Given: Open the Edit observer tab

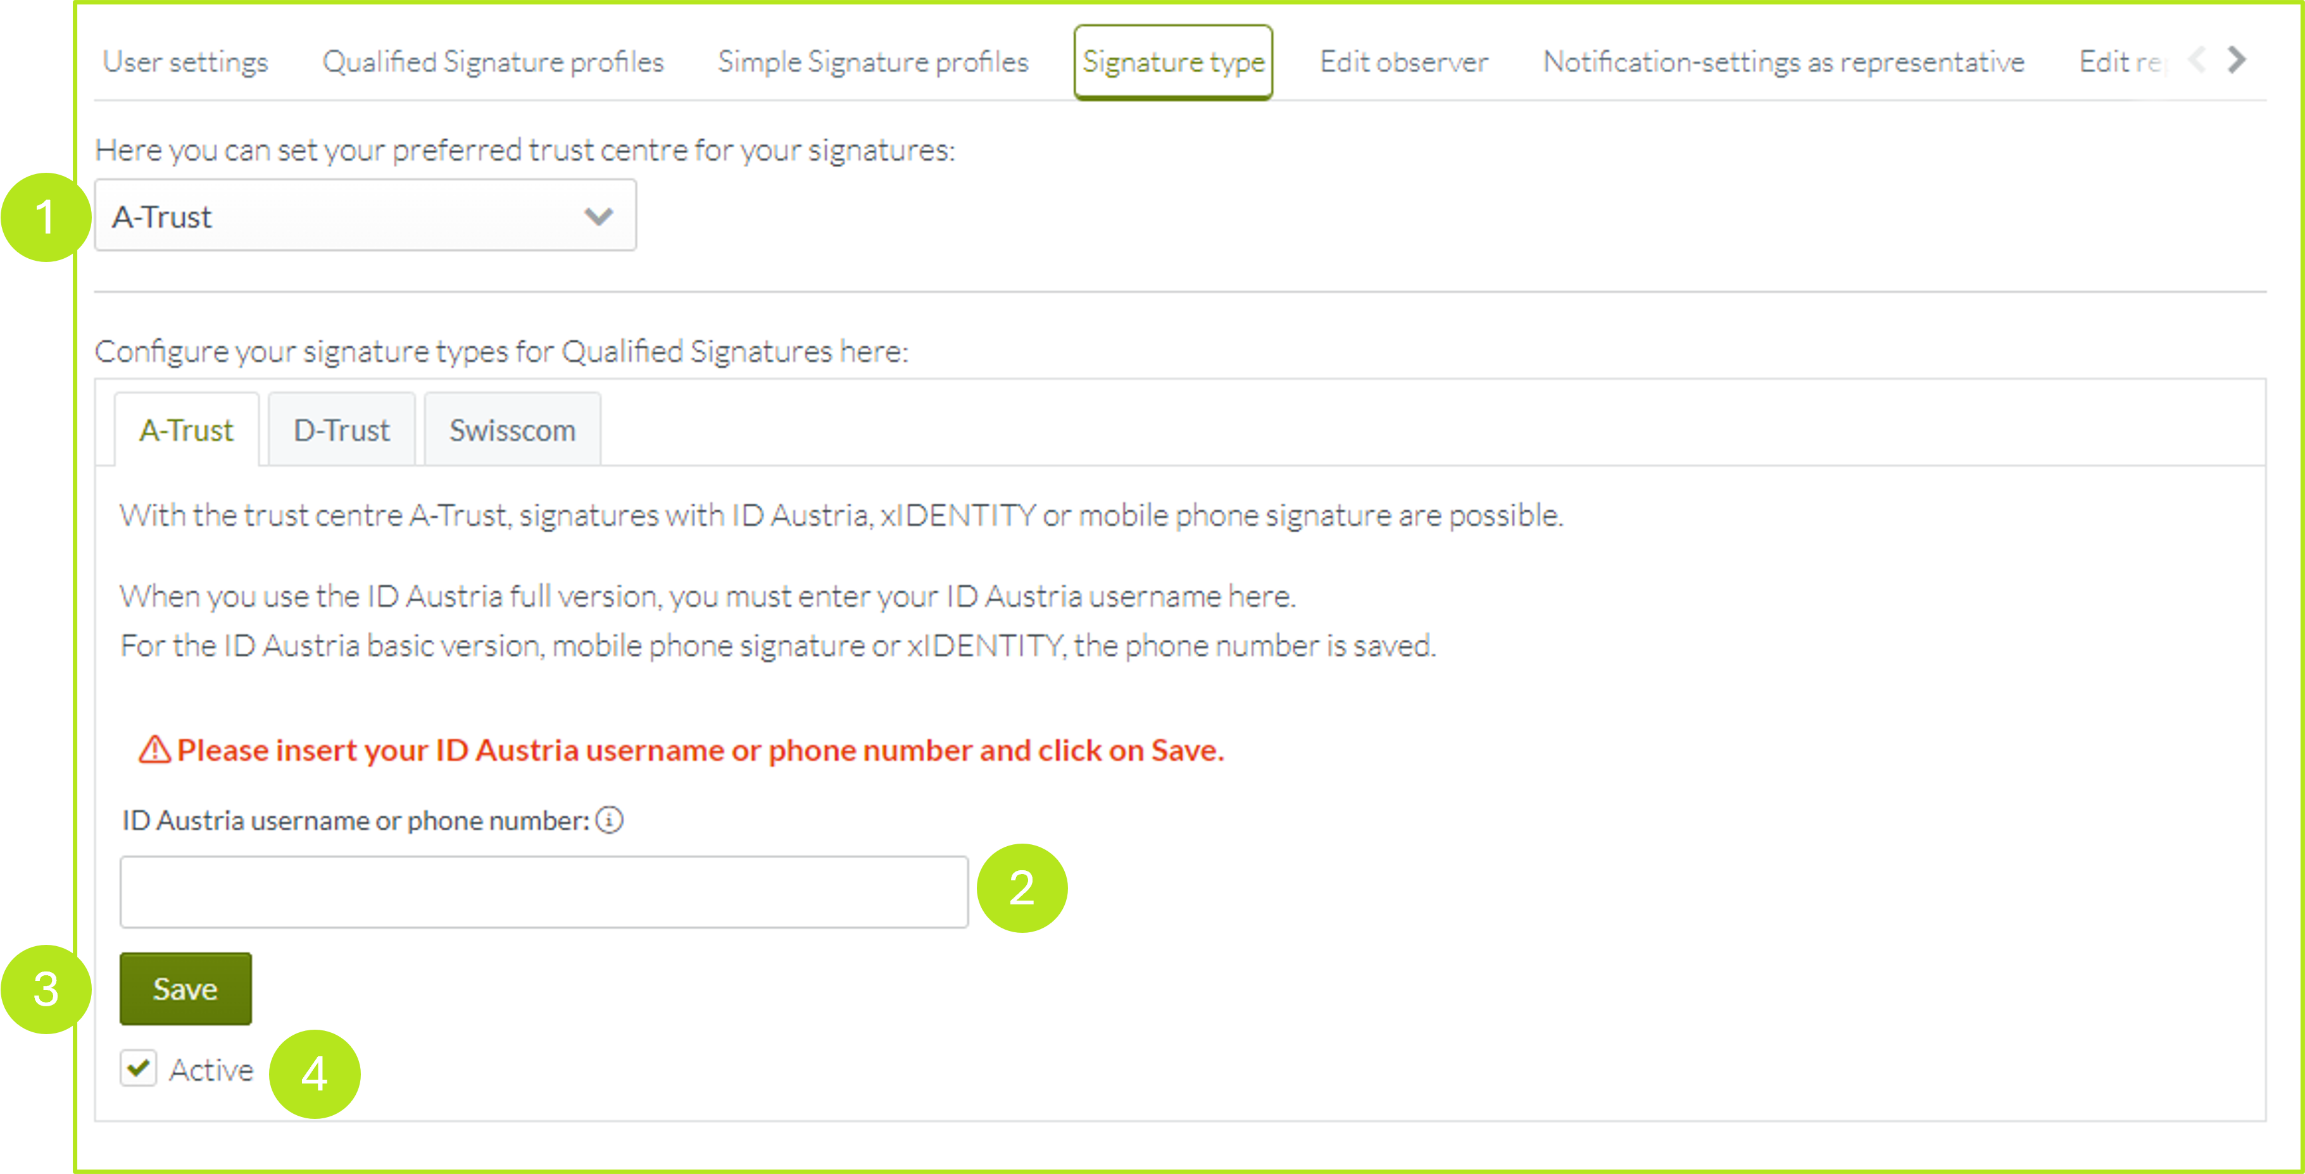Looking at the screenshot, I should 1403,62.
